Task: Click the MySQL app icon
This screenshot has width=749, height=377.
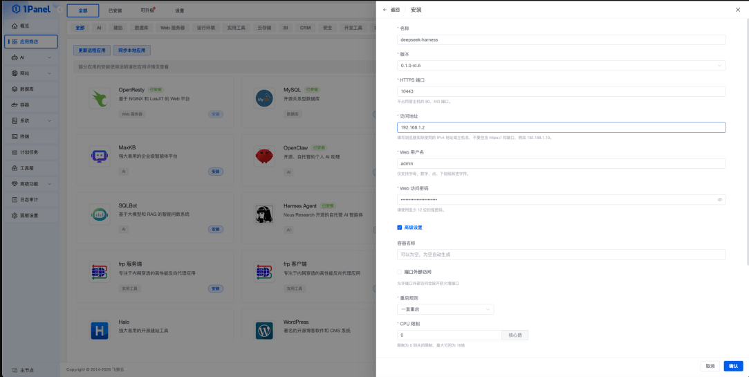Action: [x=264, y=98]
